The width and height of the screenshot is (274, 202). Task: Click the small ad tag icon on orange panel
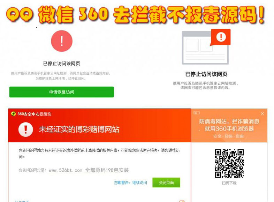pos(196,113)
